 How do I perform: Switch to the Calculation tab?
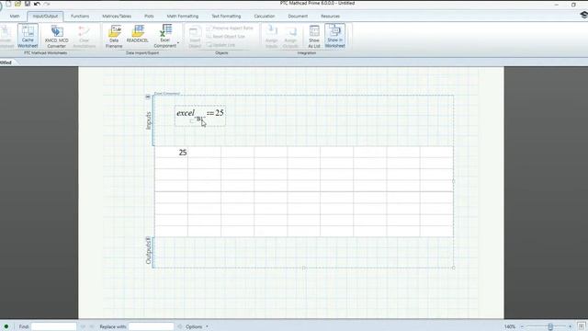point(265,17)
